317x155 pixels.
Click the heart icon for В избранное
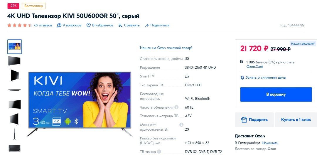coord(88,26)
